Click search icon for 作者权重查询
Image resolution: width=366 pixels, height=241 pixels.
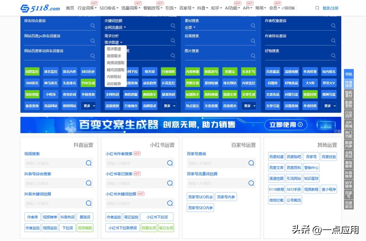click(x=333, y=26)
